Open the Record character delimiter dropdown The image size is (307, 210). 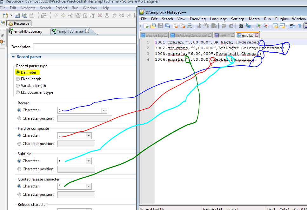click(104, 110)
